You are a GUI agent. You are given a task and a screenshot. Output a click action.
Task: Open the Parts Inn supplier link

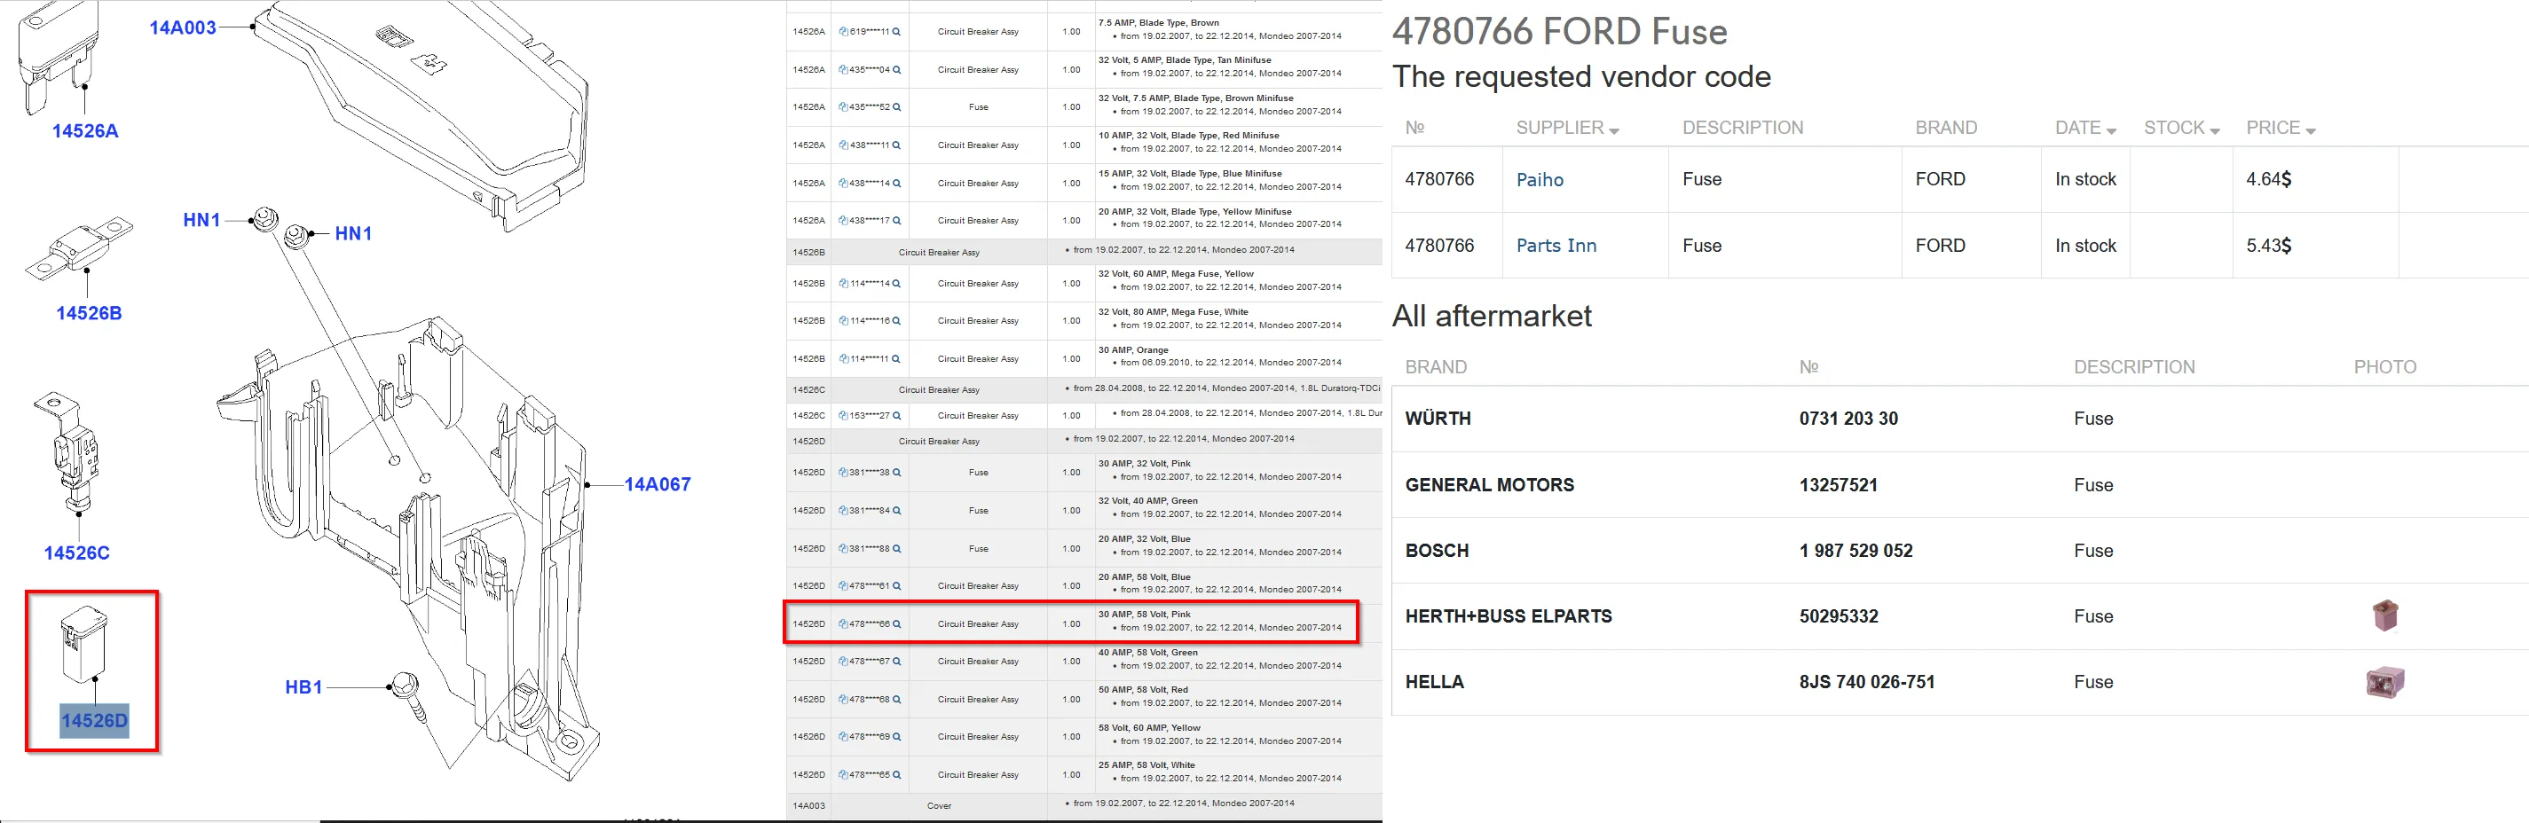[1556, 246]
